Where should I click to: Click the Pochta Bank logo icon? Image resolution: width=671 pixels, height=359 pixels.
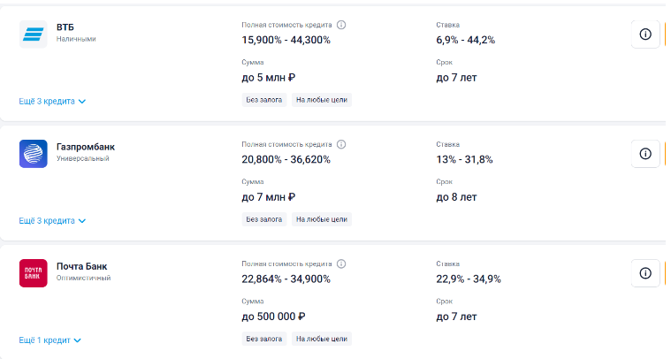[34, 273]
